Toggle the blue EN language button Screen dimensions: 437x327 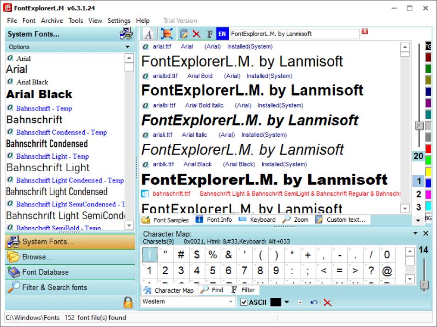(222, 34)
